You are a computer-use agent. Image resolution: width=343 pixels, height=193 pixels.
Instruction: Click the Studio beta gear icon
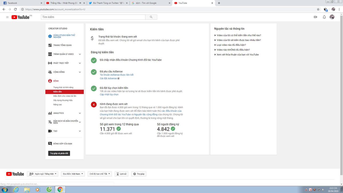(50, 36)
